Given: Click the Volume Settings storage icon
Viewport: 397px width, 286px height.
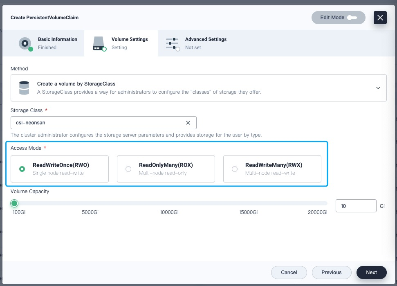Looking at the screenshot, I should pos(99,43).
